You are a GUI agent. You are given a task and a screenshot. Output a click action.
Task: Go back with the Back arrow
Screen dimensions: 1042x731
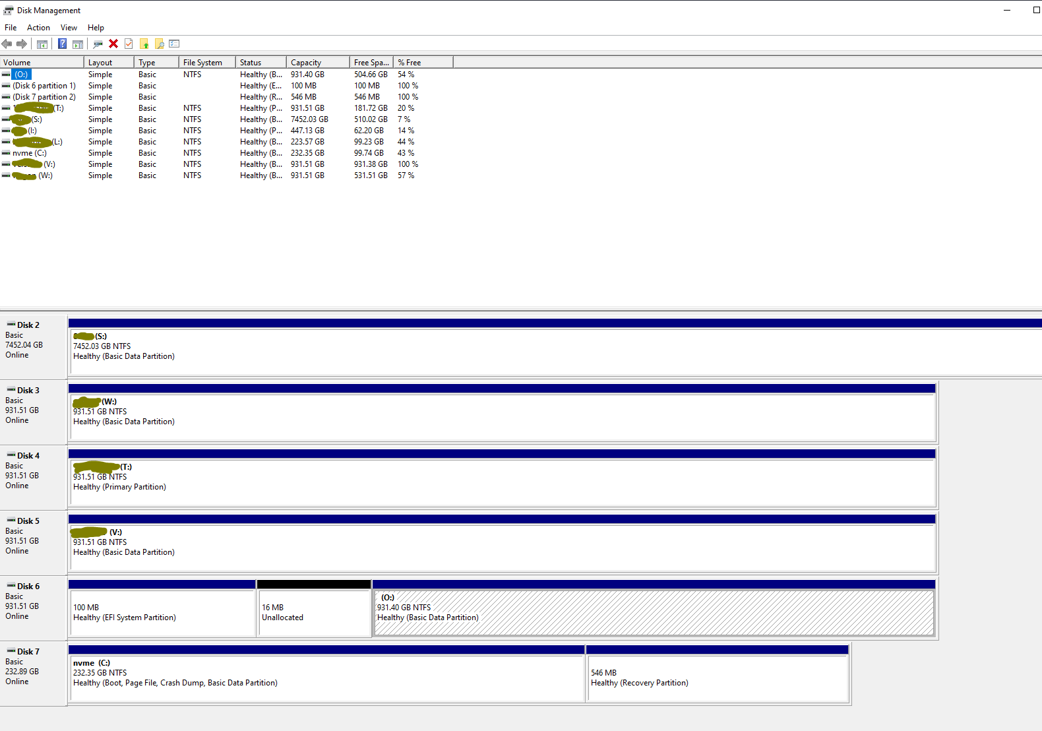point(7,44)
